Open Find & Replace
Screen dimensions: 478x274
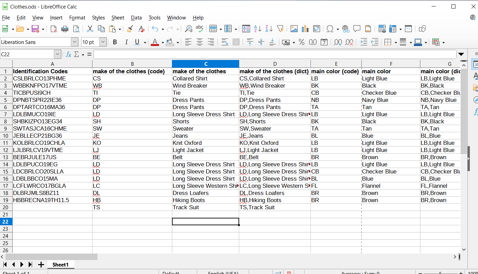(188, 29)
